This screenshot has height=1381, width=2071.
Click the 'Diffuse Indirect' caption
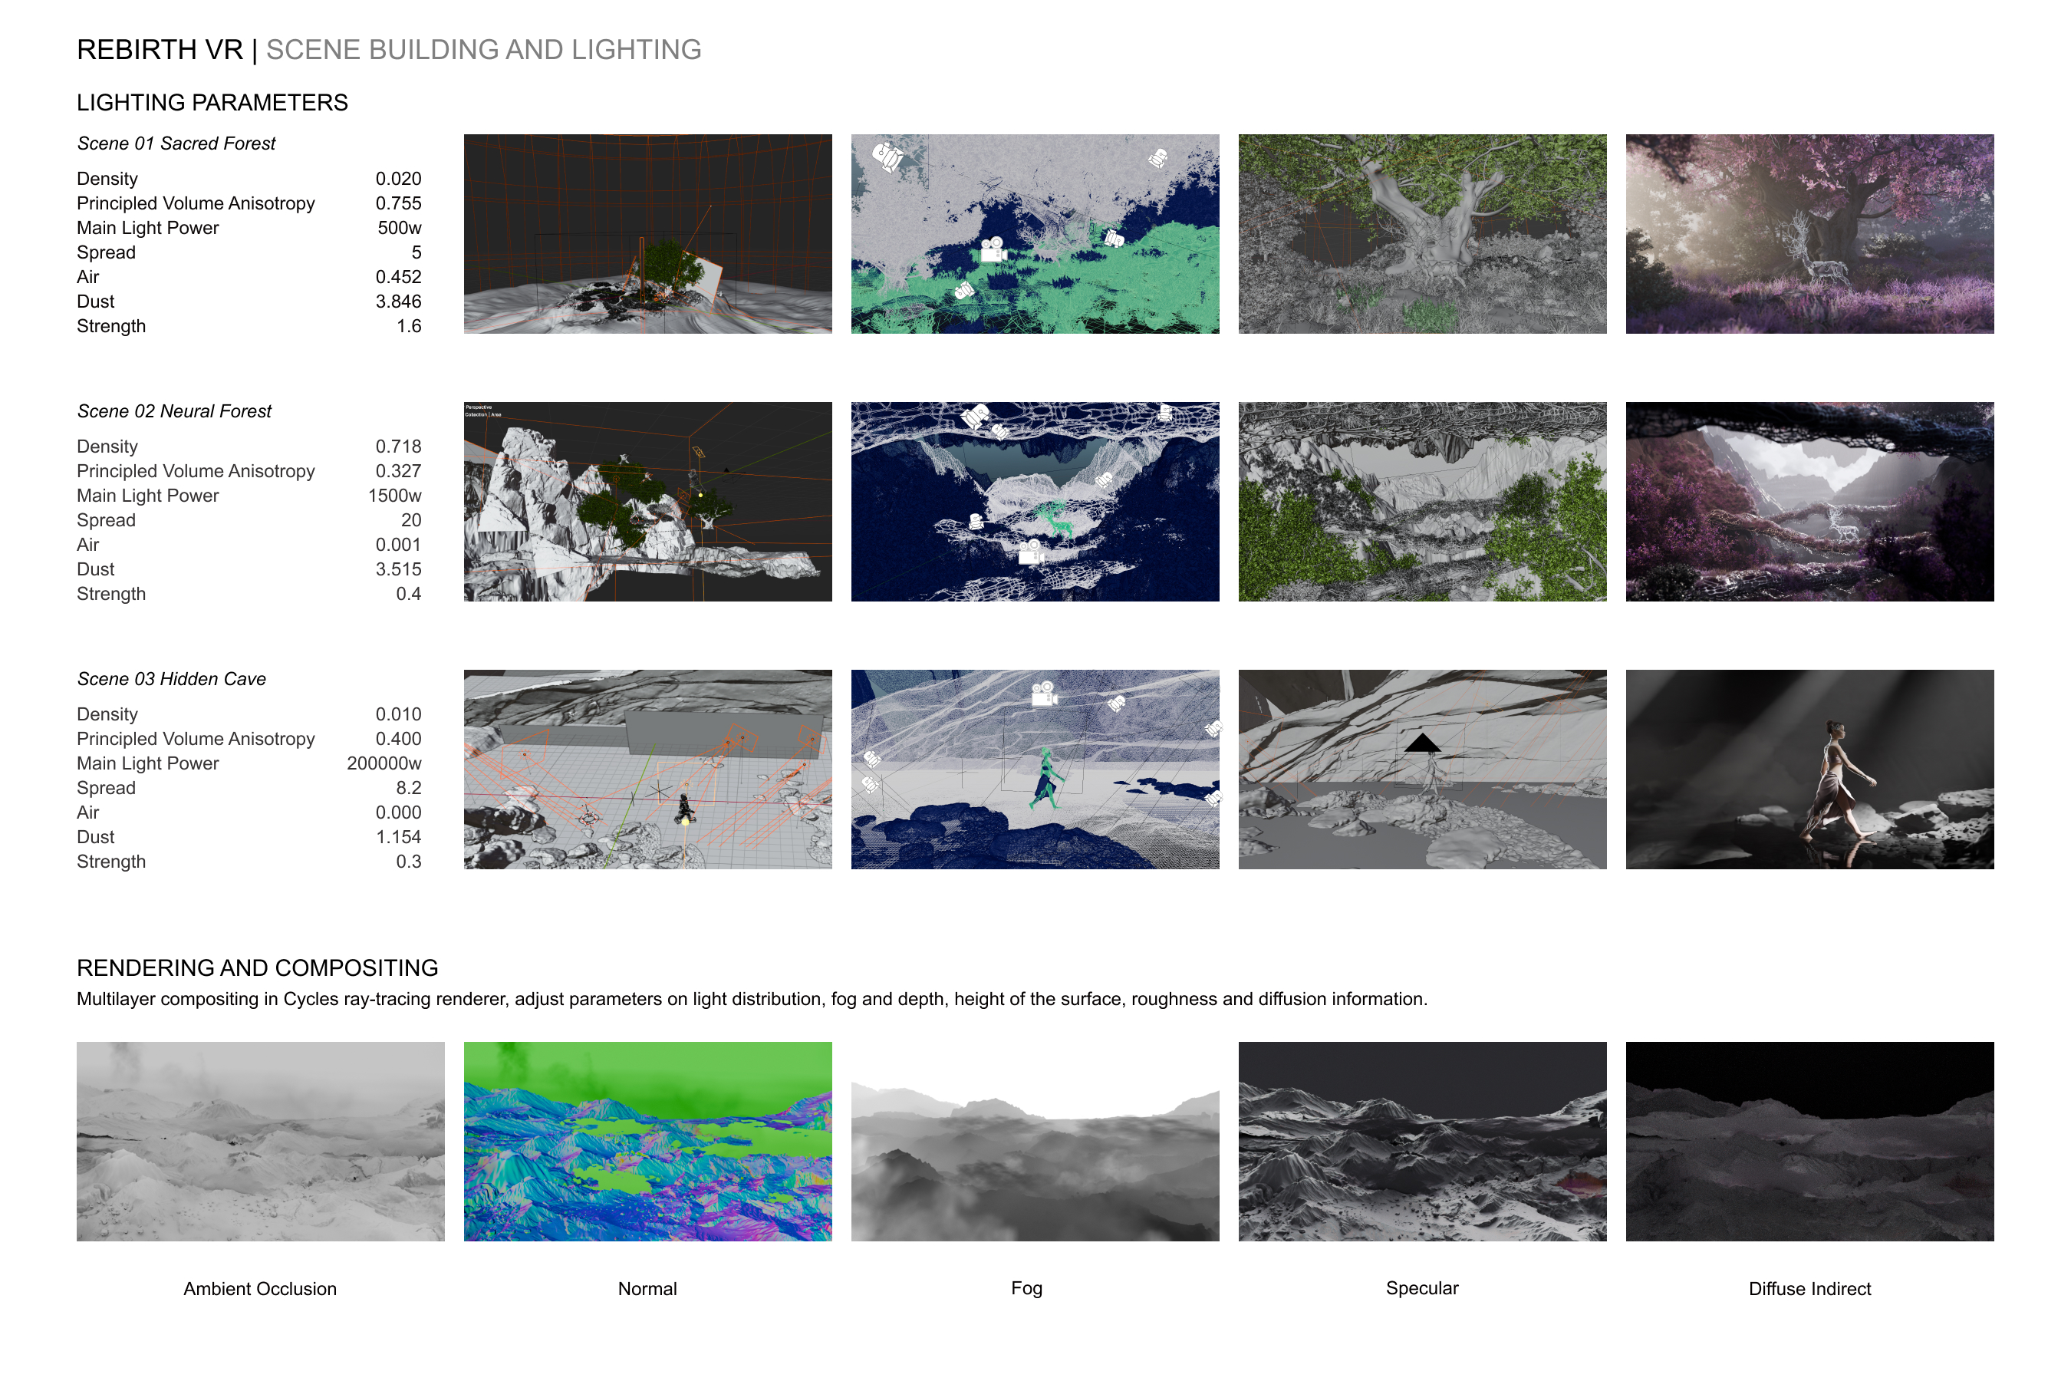[1809, 1288]
